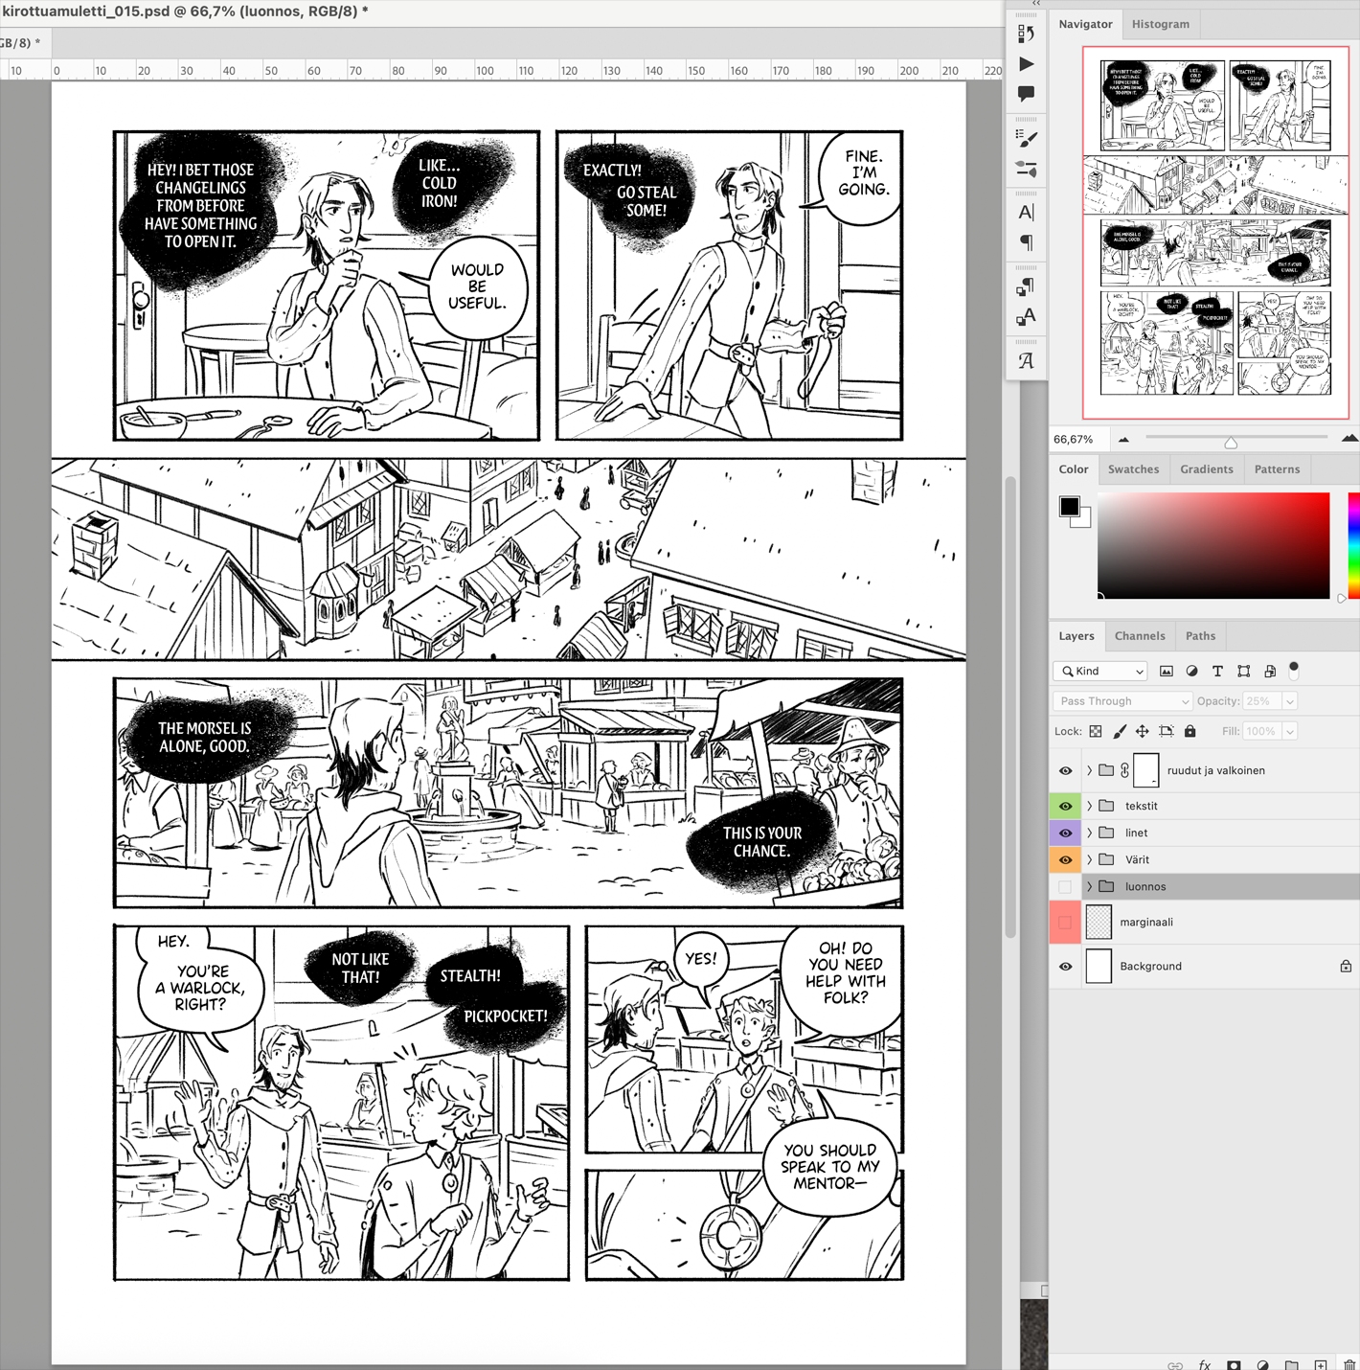This screenshot has width=1360, height=1370.
Task: Show the luonnos layer group
Action: click(1065, 887)
